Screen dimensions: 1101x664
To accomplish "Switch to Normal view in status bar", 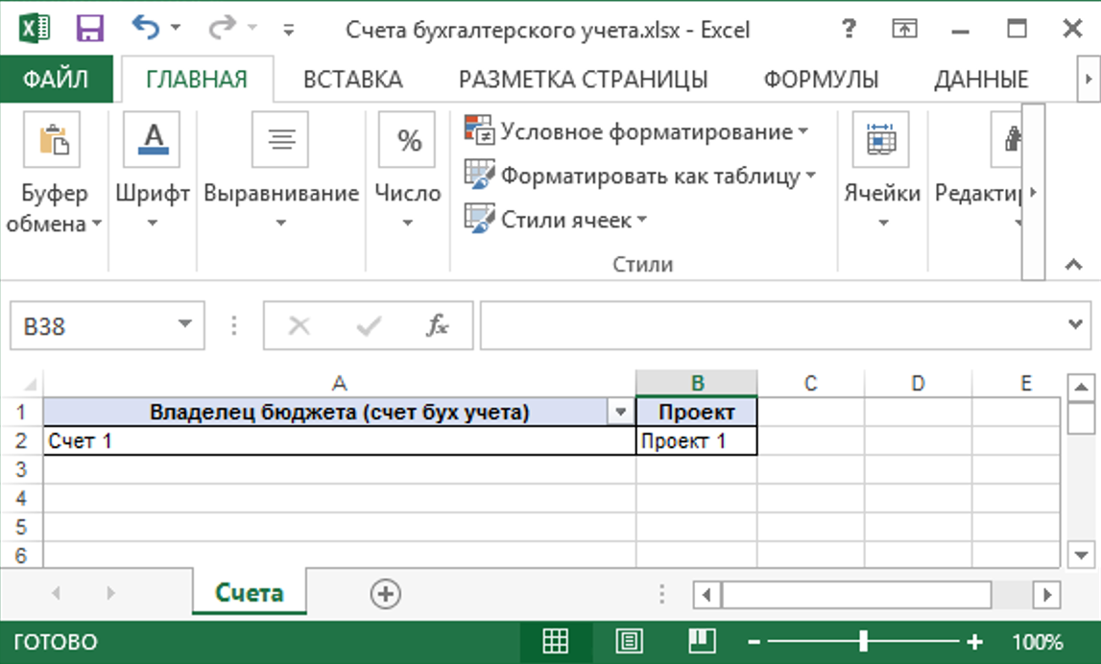I will (x=555, y=642).
